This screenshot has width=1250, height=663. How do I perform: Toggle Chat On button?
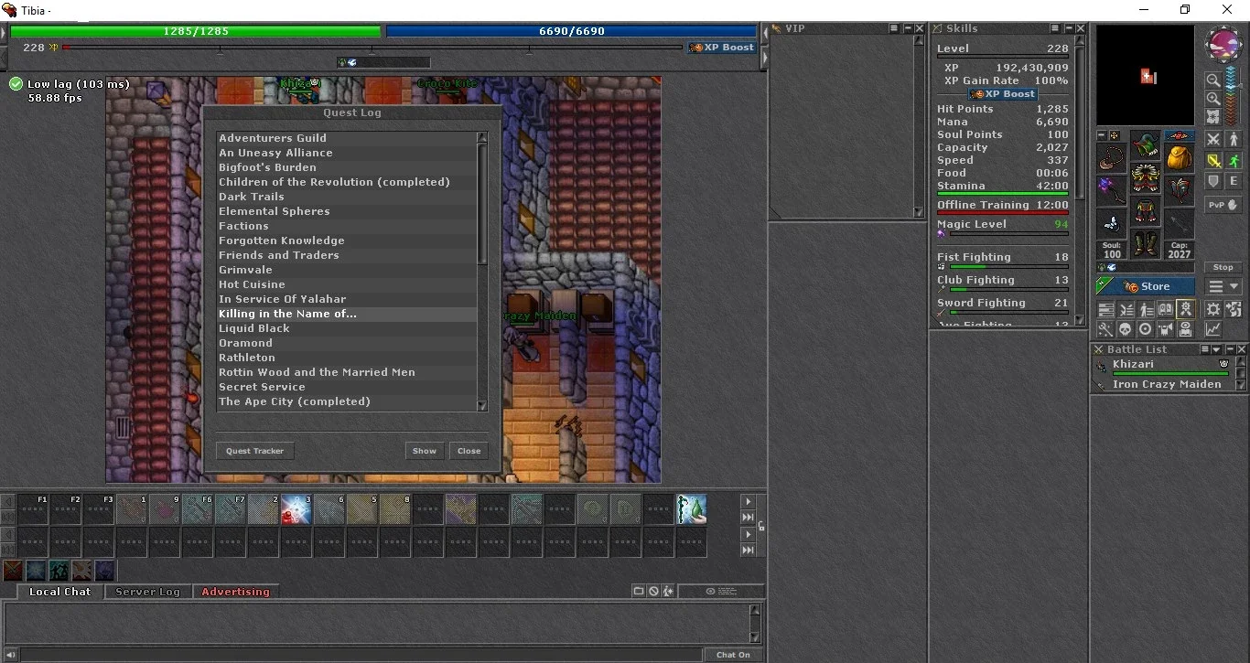pos(733,655)
